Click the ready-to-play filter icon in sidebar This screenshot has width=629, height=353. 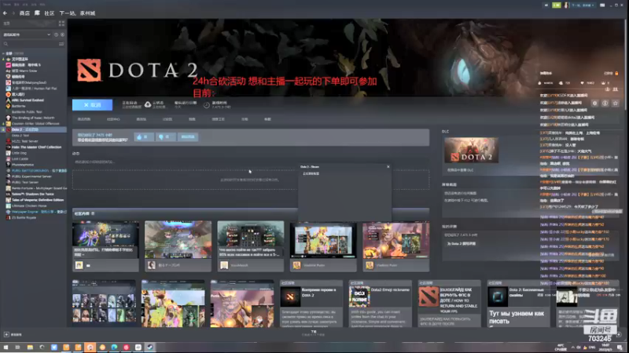62,35
